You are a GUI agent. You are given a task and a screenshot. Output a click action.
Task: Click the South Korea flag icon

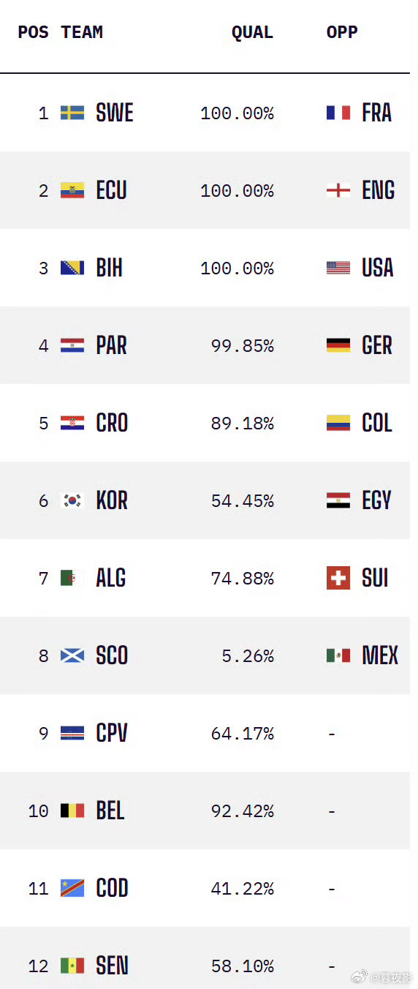pyautogui.click(x=72, y=500)
